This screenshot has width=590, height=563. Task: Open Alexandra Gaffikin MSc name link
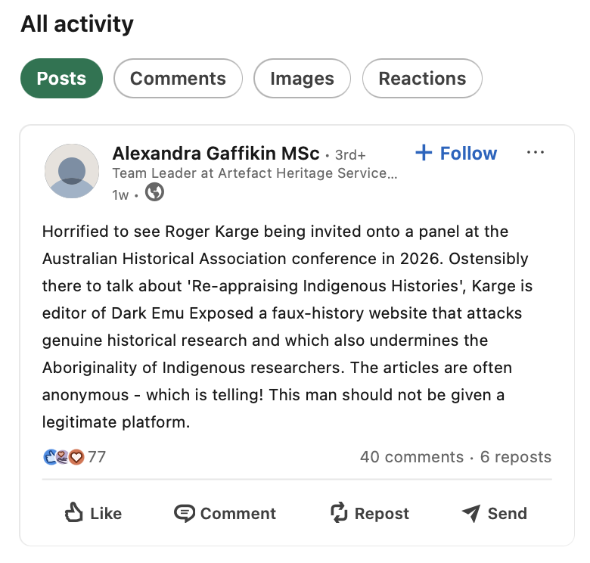(216, 153)
